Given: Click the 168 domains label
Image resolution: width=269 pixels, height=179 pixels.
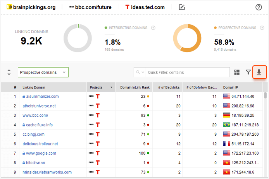Looking at the screenshot, I should click(114, 49).
